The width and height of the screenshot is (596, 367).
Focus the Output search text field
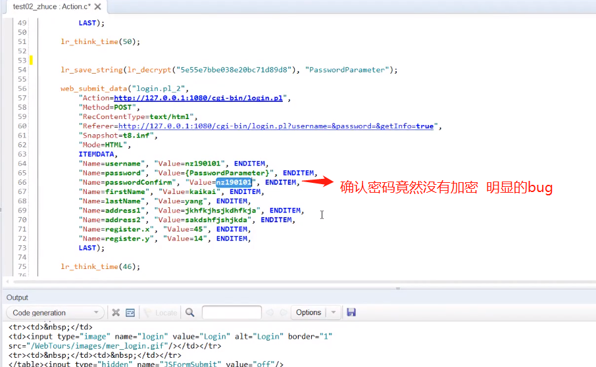coord(232,312)
